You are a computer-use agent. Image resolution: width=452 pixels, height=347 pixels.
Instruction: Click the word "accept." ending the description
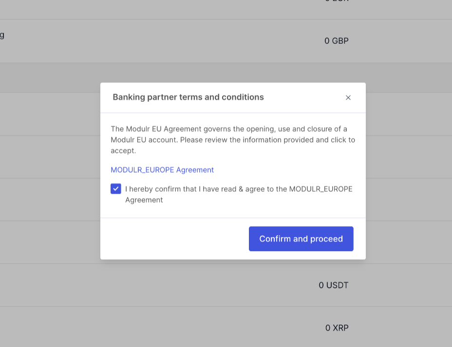(x=123, y=151)
